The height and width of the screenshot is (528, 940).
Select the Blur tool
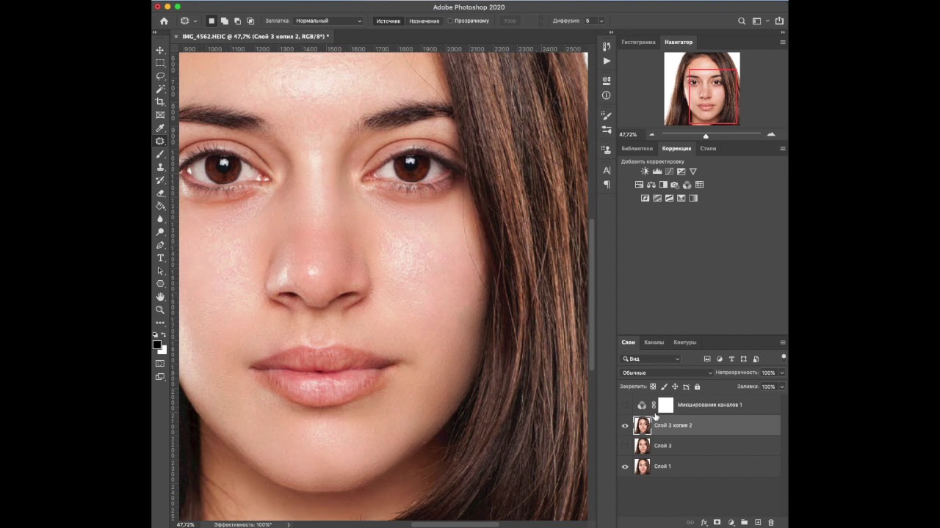point(160,219)
